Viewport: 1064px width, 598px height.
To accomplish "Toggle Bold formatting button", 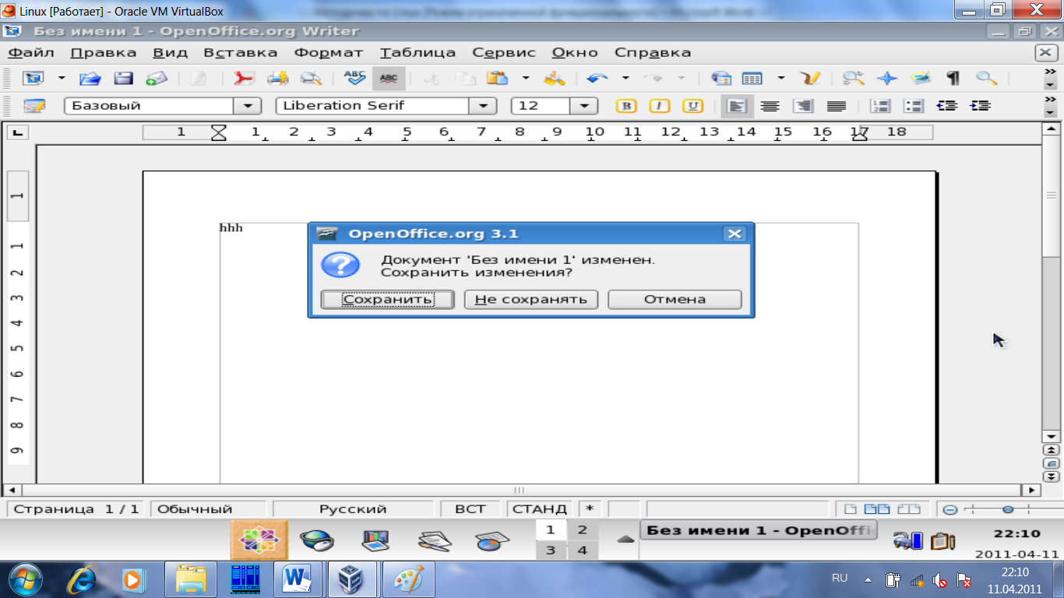I will (626, 106).
